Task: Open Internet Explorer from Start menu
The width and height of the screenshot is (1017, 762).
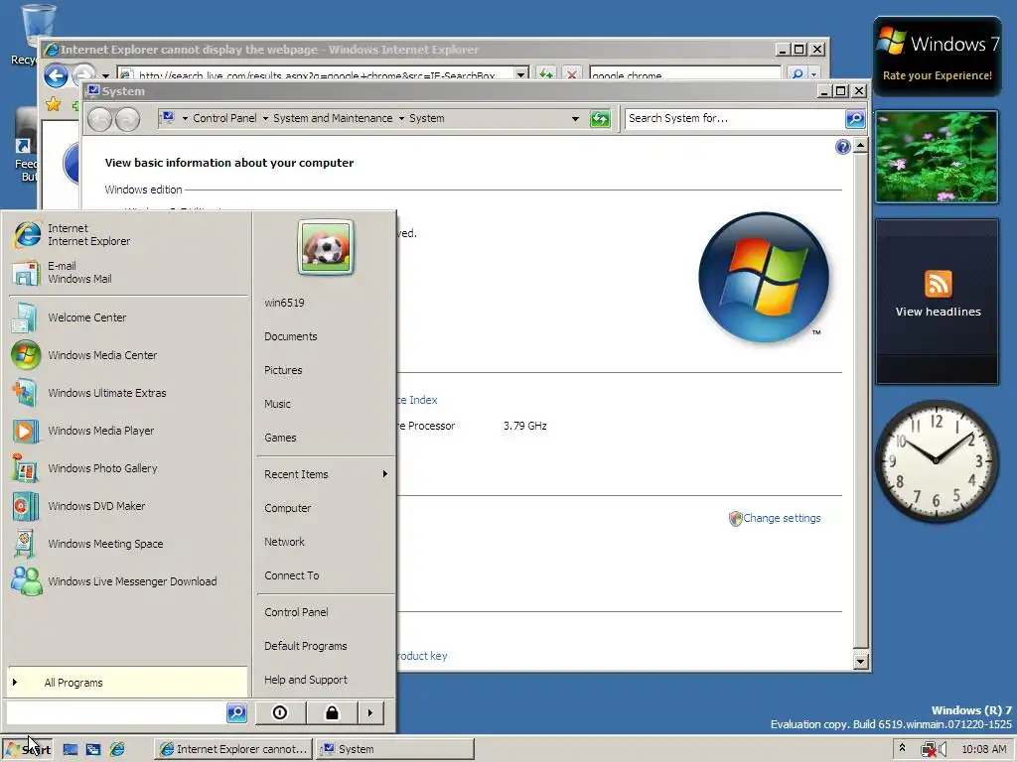Action: (x=128, y=234)
